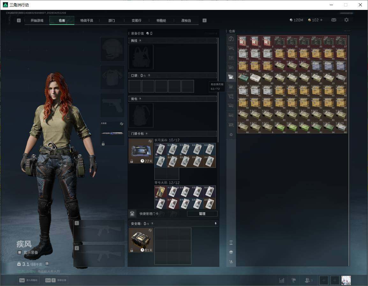Select the empty body armor slot
This screenshot has width=368, height=286.
coord(113,77)
